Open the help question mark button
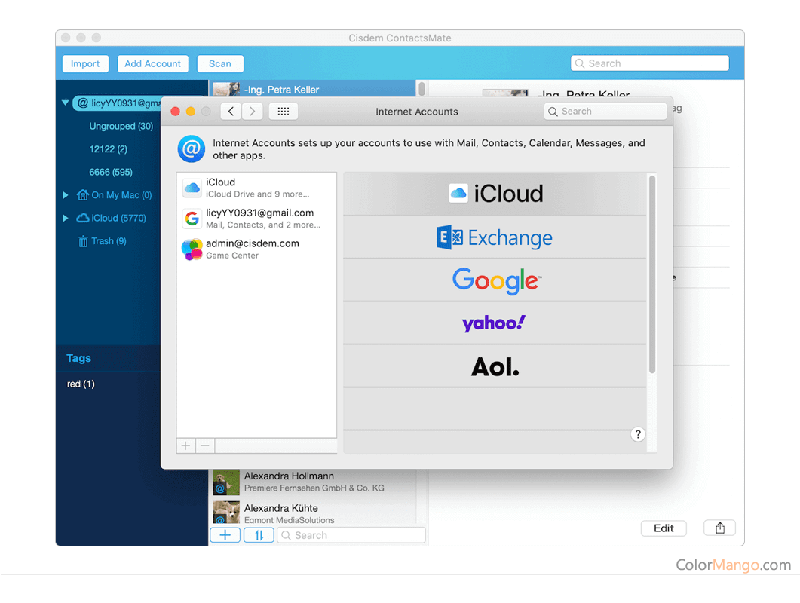 638,434
